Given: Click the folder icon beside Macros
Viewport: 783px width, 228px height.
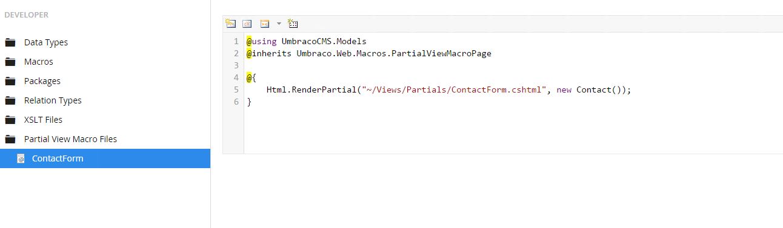Looking at the screenshot, I should [10, 62].
